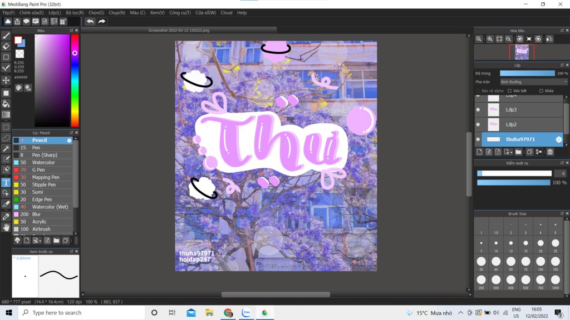The width and height of the screenshot is (570, 320).
Task: Click the color palette icon in Color panel
Action: coord(18,88)
